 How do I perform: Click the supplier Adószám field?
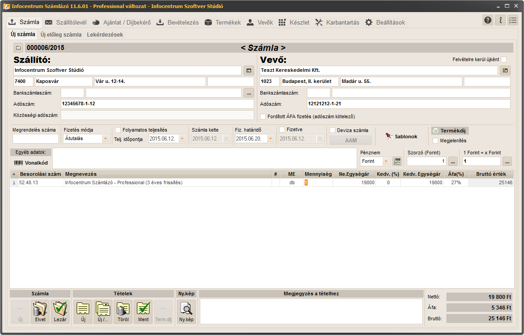tap(157, 104)
